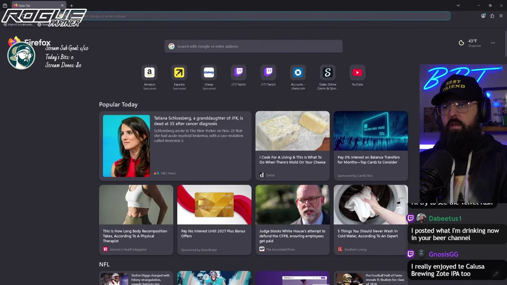This screenshot has height=285, width=507.
Task: Open the Stake Online Casino shortcut
Action: click(328, 73)
